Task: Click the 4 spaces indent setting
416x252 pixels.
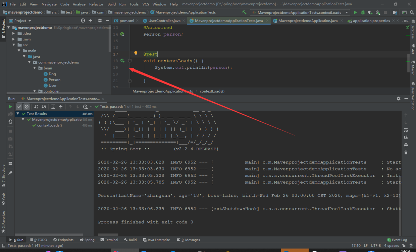Action: point(391,246)
